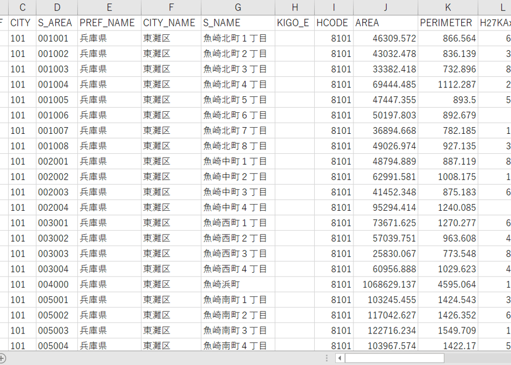The image size is (511, 365).
Task: Click CITY 101 in the 003003 row
Action: pos(22,253)
